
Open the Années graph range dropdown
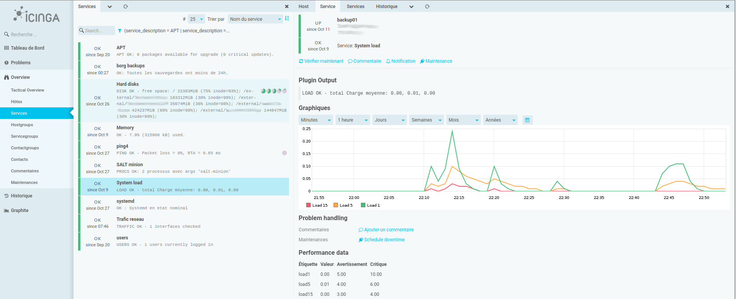(500, 120)
